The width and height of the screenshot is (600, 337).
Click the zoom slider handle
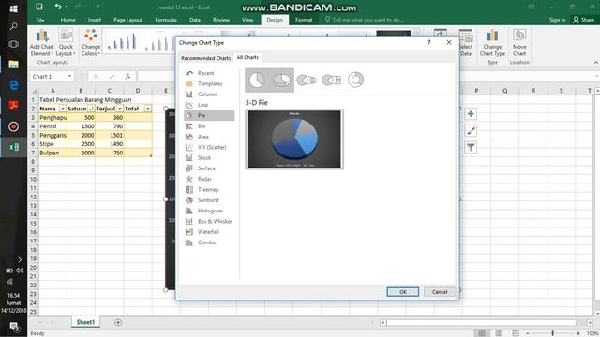[x=552, y=333]
